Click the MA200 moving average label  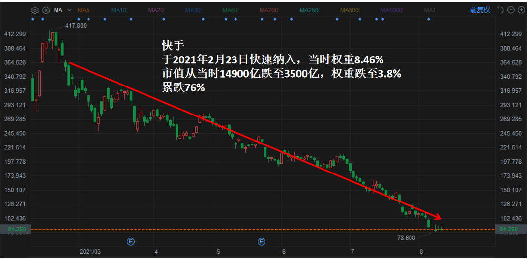tap(269, 10)
